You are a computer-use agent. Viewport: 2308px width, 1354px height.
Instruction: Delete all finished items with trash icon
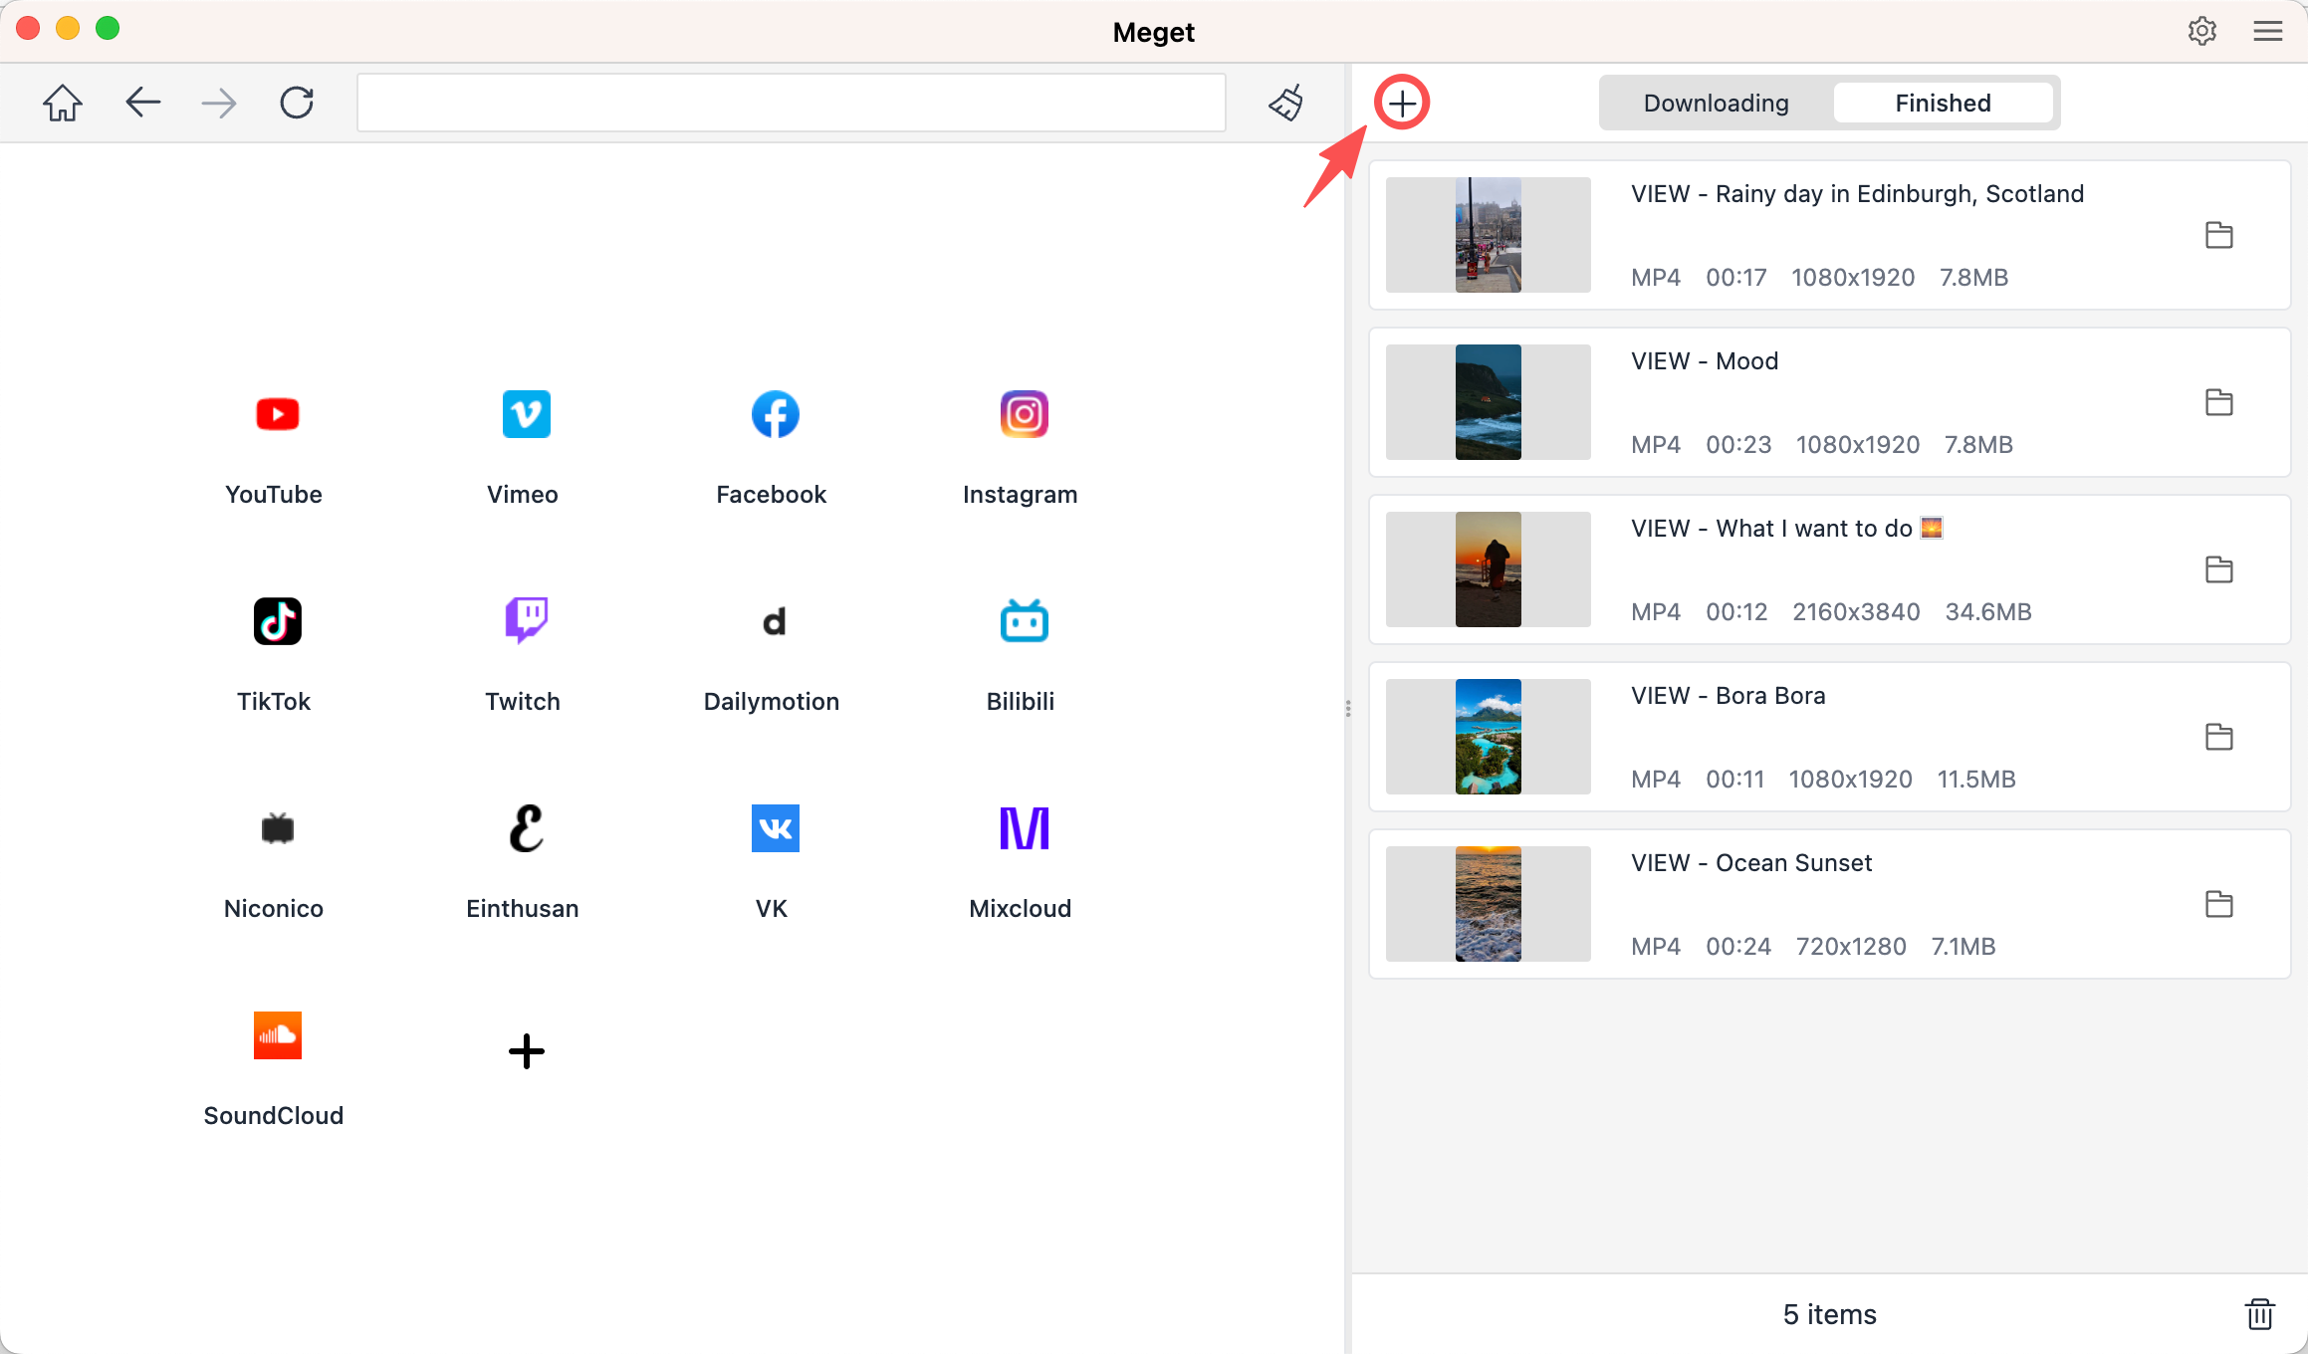[x=2260, y=1314]
